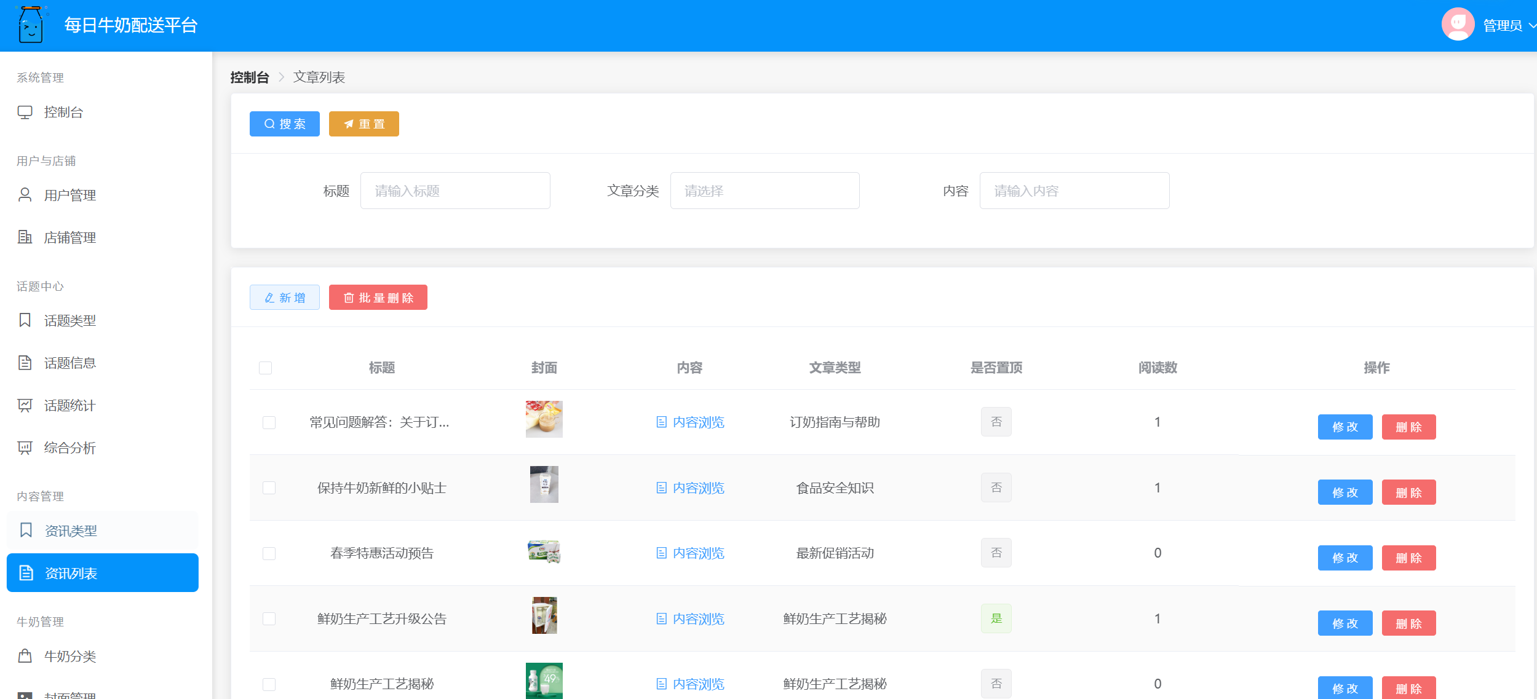
Task: Open 话题统计 via its chart icon
Action: [x=25, y=405]
